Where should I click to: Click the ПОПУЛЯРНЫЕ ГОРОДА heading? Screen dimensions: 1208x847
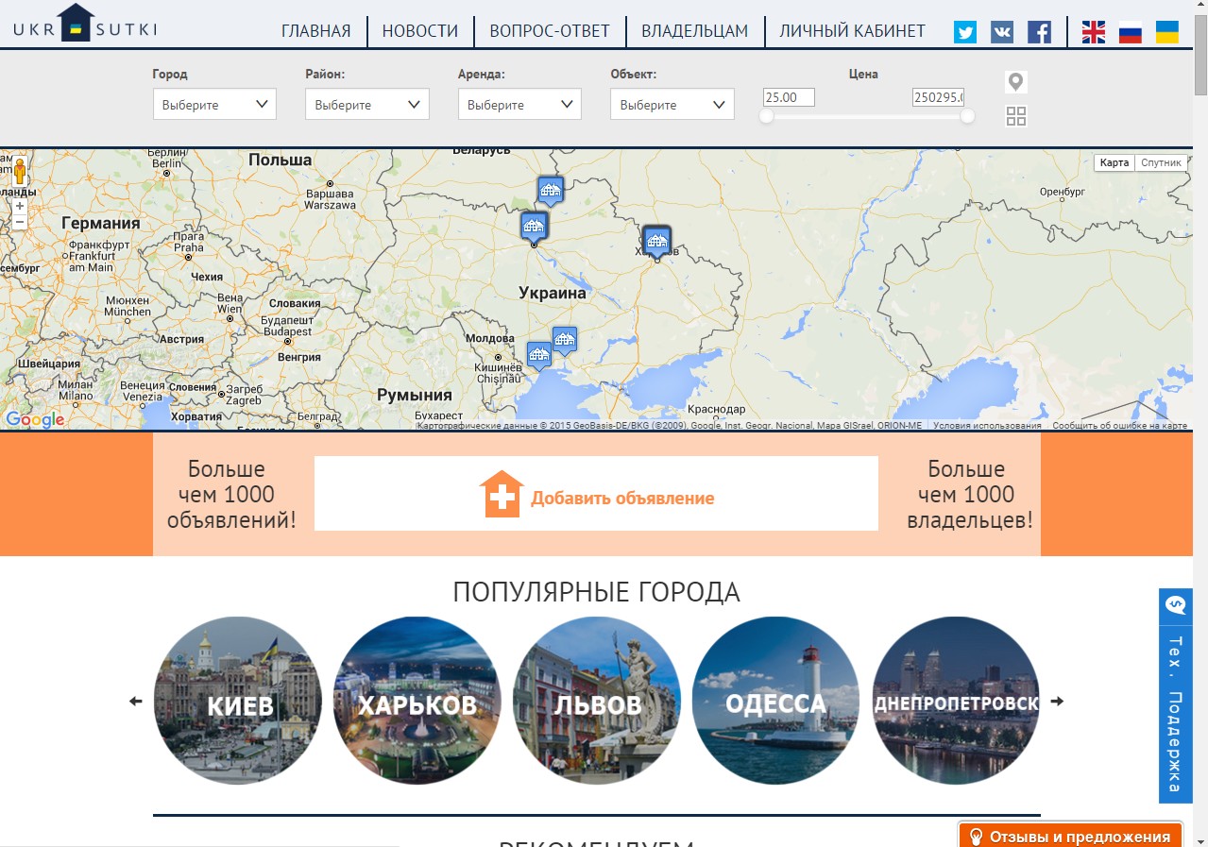596,592
